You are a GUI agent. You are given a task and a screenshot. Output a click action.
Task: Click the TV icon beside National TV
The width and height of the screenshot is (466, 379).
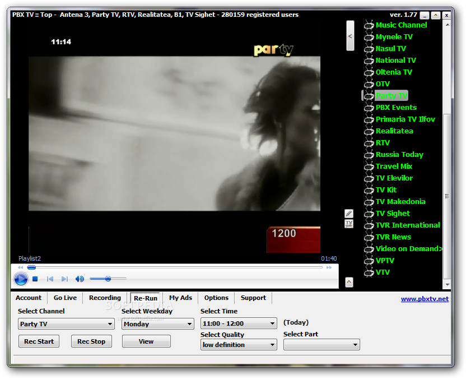point(369,61)
